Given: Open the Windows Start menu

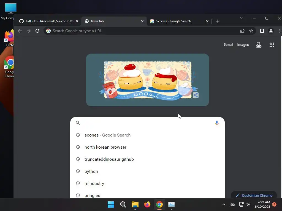Looking at the screenshot, I should tap(111, 204).
